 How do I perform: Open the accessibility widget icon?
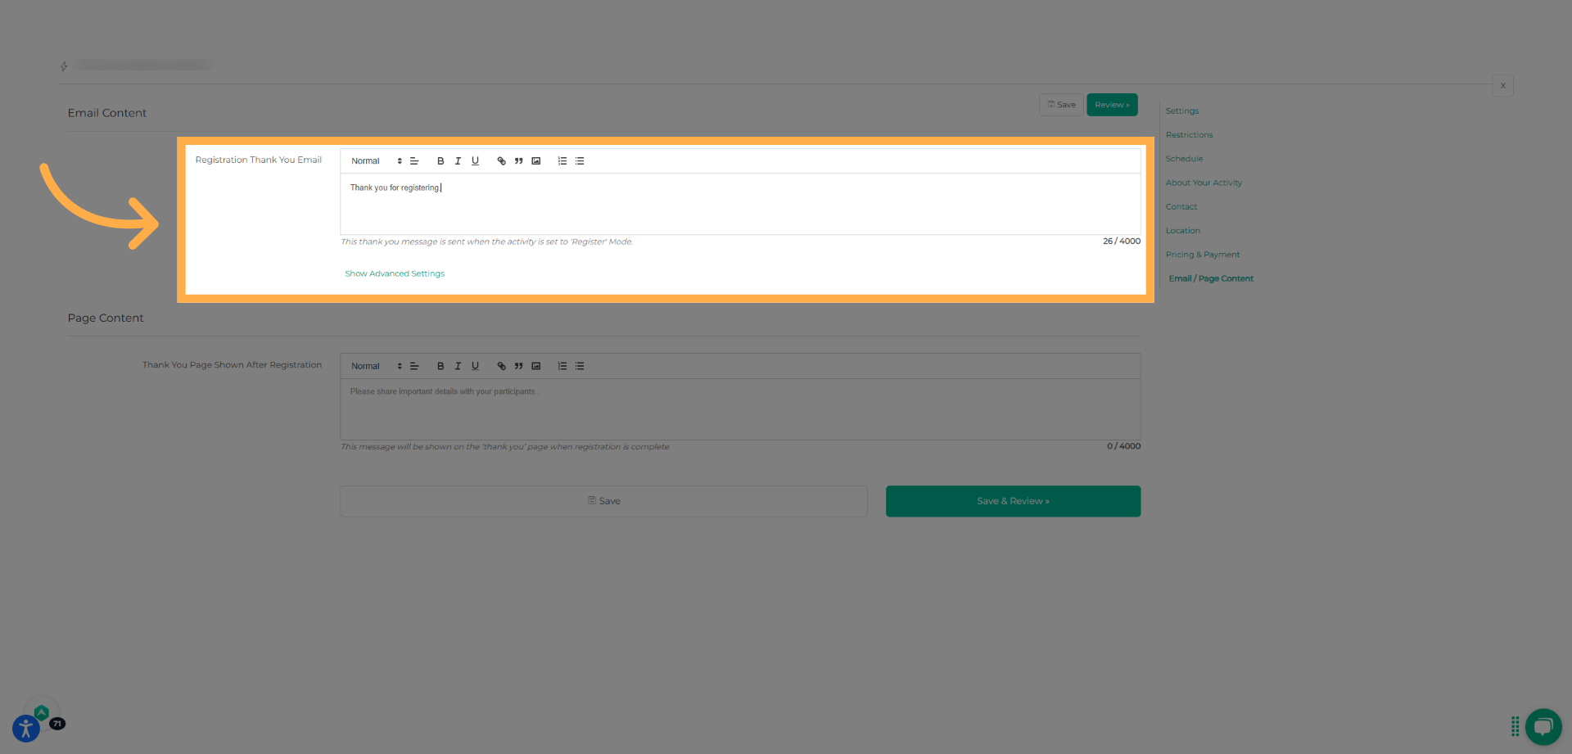(25, 728)
